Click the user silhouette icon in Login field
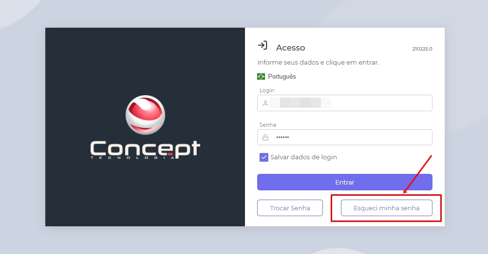488x254 pixels. point(265,103)
